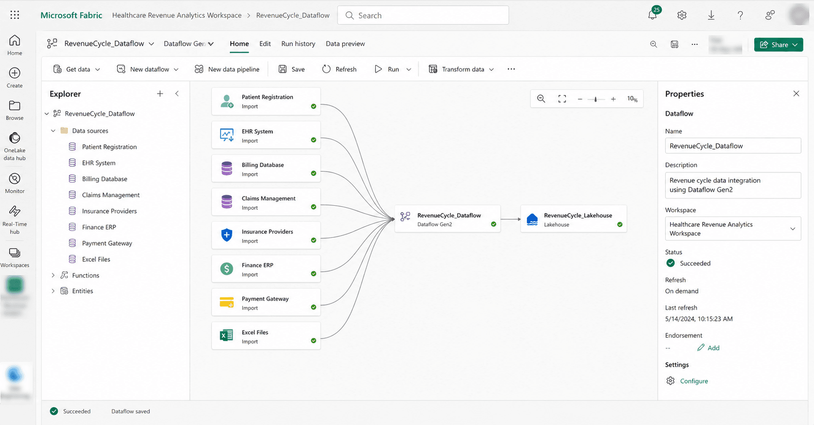Select the Payment Gateway import node
This screenshot has height=425, width=814.
pos(266,303)
